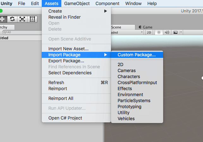Select the Scale tool icon
Viewport: 203px width, 142px height.
point(22,19)
